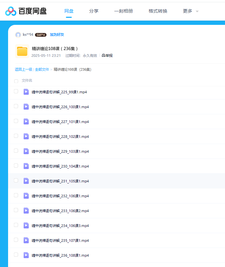Expand the 更多 dropdown menu
Screen dimensions: 225x267
[190, 11]
